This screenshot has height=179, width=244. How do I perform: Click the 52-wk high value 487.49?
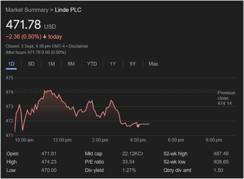coord(221,154)
